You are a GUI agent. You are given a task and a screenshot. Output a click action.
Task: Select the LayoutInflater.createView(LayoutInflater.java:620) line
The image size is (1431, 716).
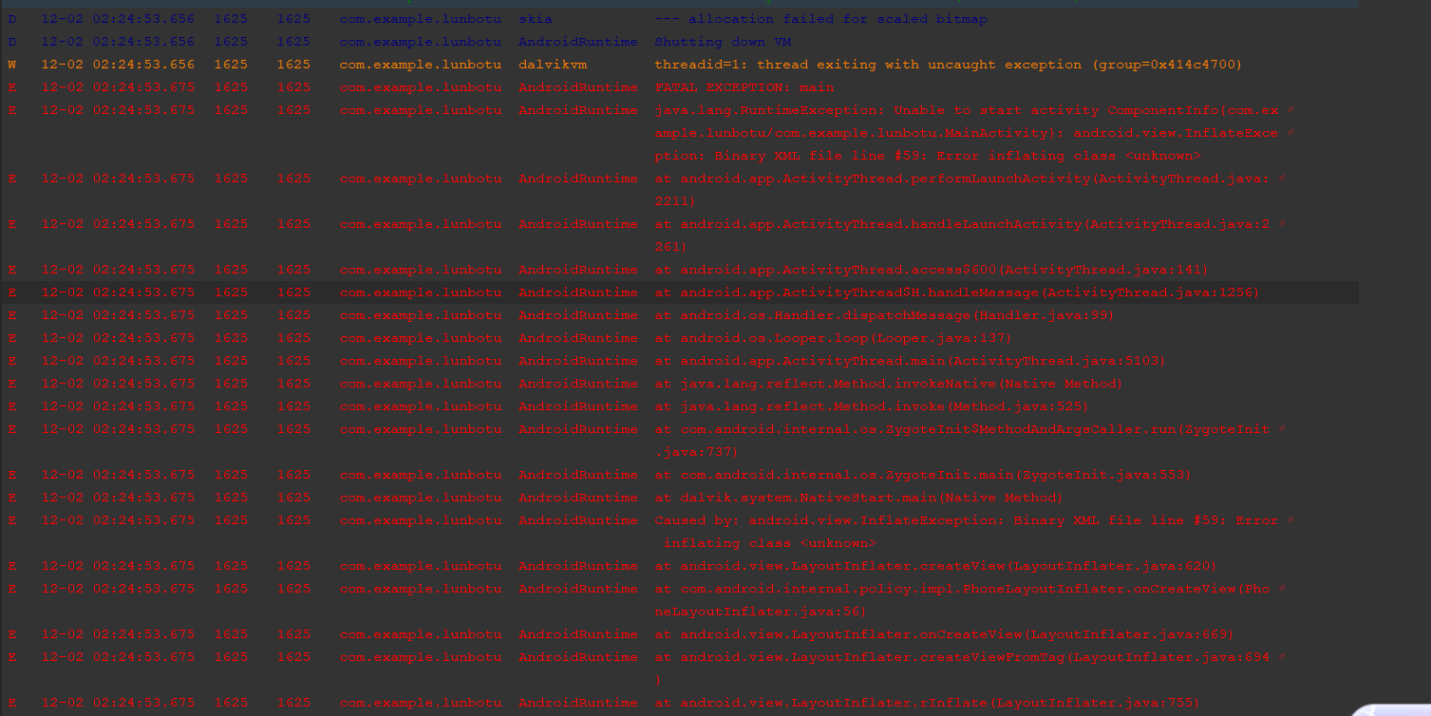pyautogui.click(x=935, y=566)
